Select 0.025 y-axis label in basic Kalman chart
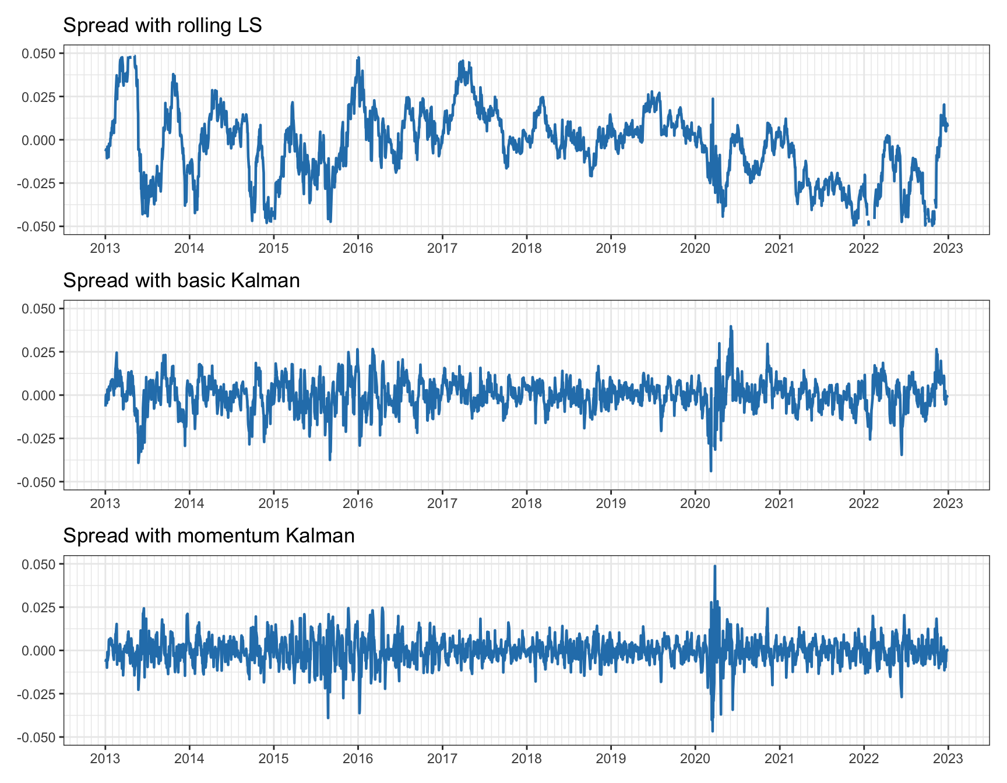 pos(38,352)
